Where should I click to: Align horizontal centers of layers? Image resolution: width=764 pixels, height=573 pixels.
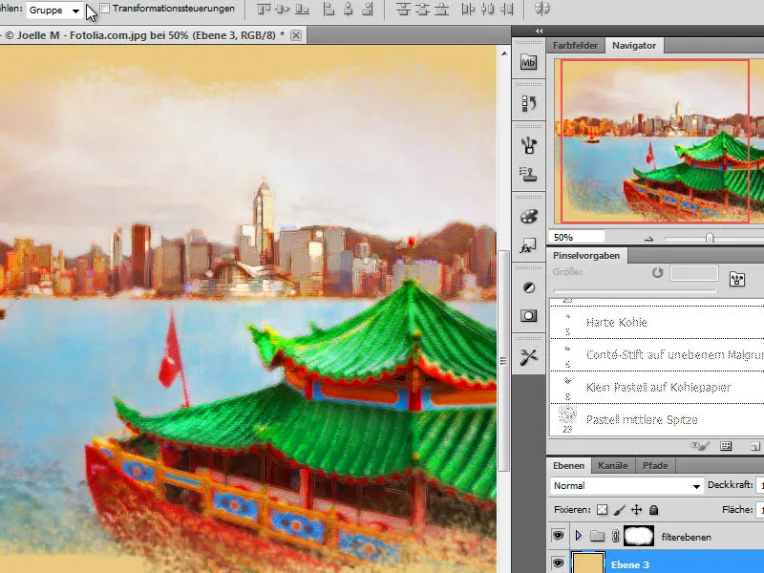[349, 9]
